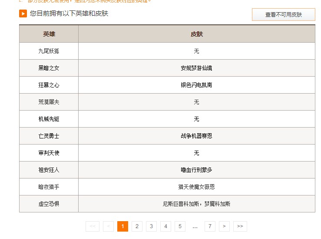Click heading 您目前拥有以下英雄和皮肤
Screen dimensions: 321x239
[x=69, y=13]
